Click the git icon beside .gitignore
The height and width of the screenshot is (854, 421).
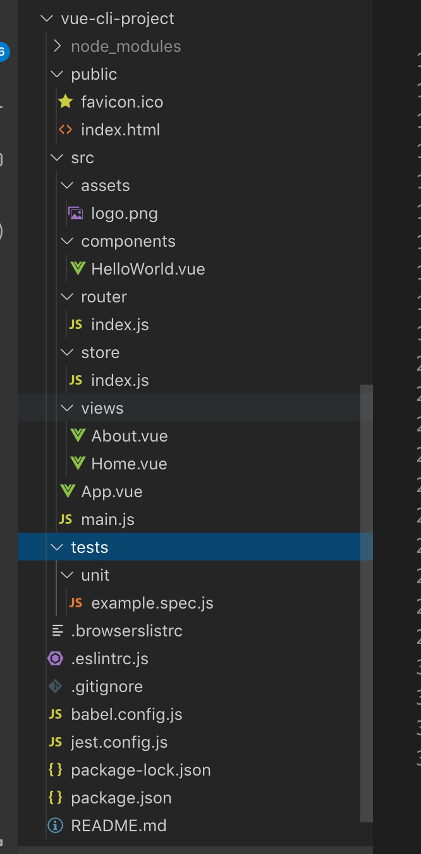56,686
